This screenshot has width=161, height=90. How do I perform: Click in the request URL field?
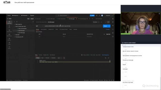pyautogui.click(x=73, y=26)
